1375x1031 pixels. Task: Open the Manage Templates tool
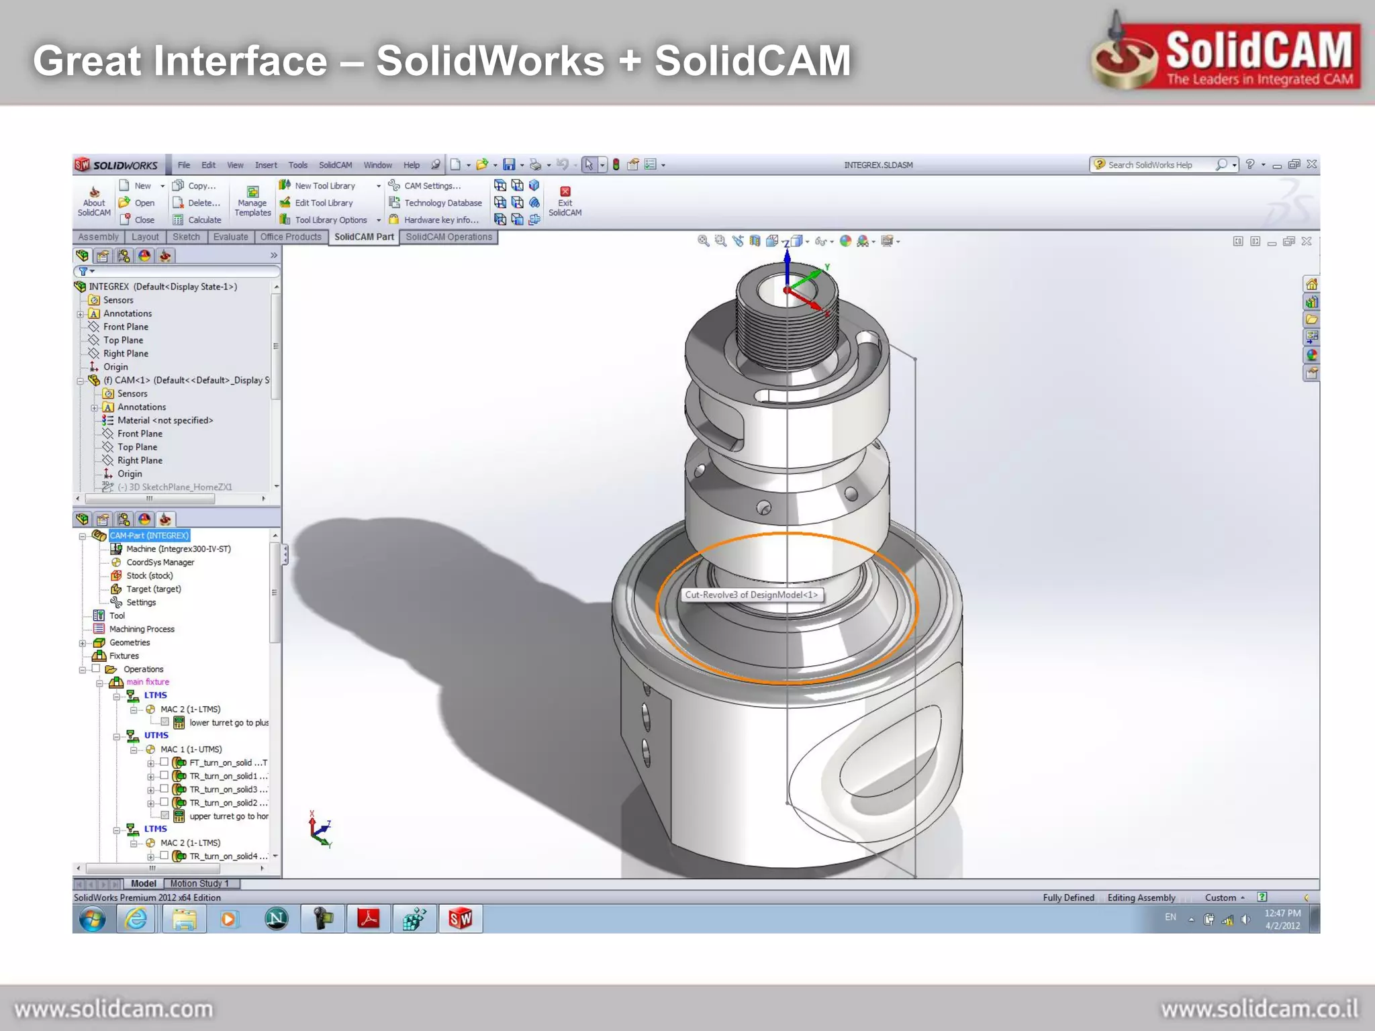(x=252, y=201)
